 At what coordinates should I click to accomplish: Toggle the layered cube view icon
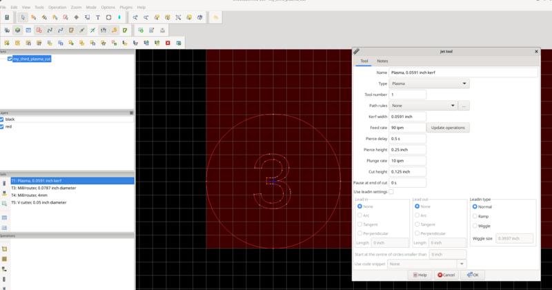click(x=18, y=30)
